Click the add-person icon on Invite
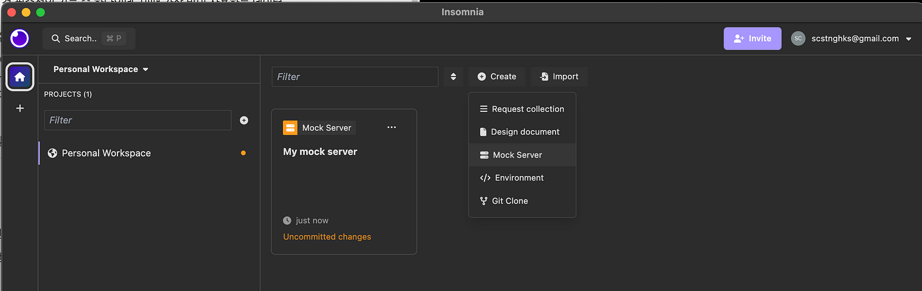This screenshot has height=291, width=922. (739, 39)
